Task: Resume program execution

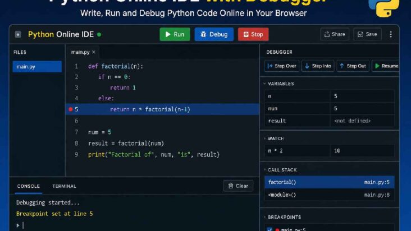Action: point(386,66)
